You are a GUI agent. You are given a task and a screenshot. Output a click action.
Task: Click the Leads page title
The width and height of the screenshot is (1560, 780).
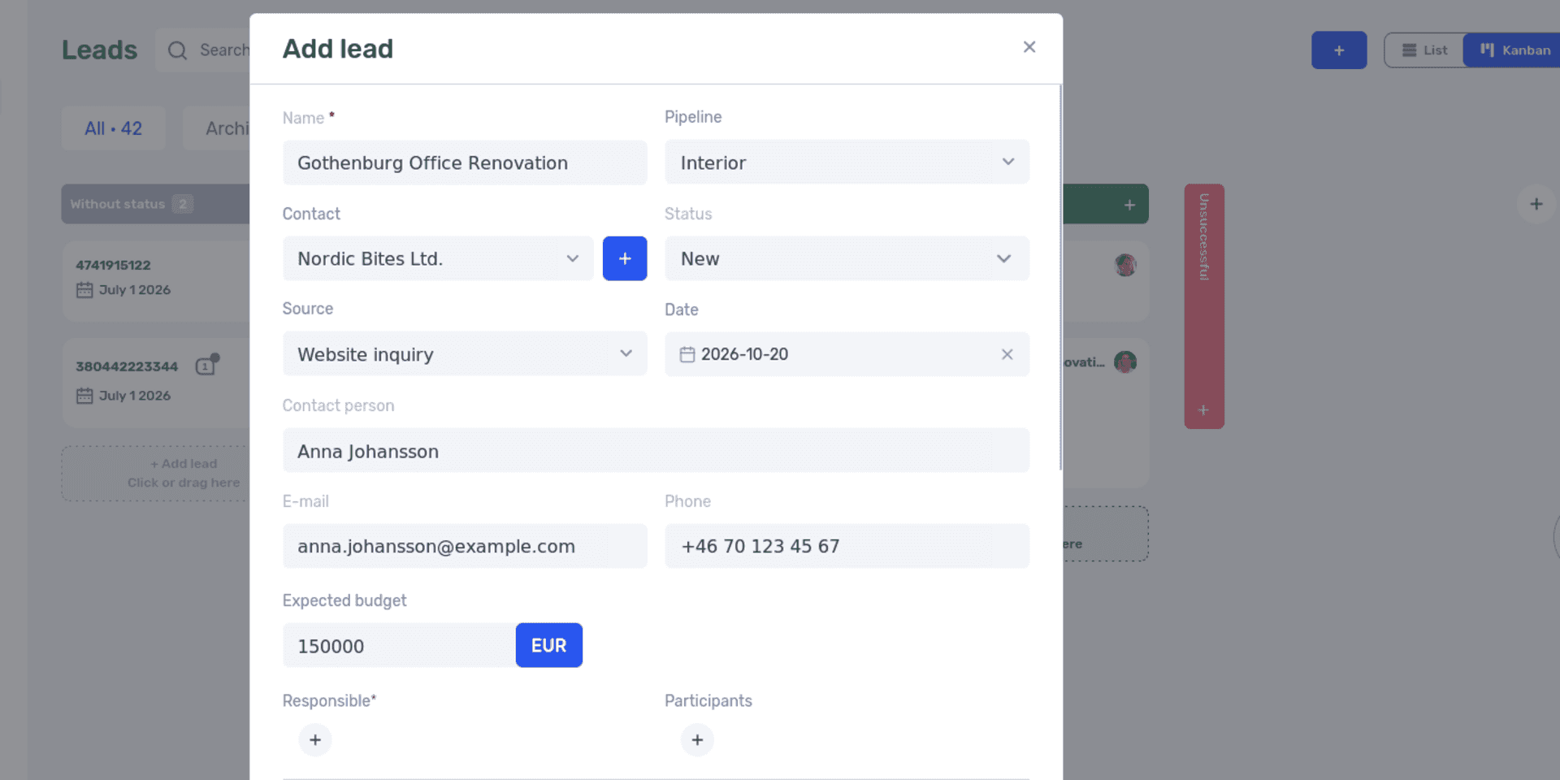point(100,50)
